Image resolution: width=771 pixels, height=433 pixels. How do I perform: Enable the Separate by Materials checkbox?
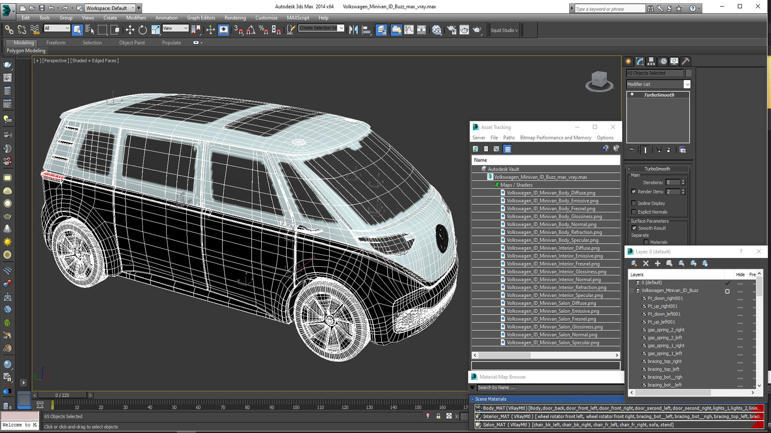coord(646,242)
